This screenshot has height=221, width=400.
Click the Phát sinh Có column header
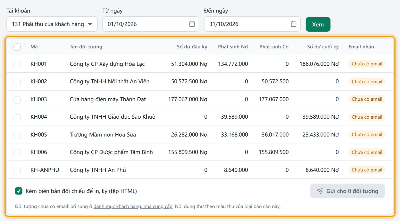click(x=274, y=47)
